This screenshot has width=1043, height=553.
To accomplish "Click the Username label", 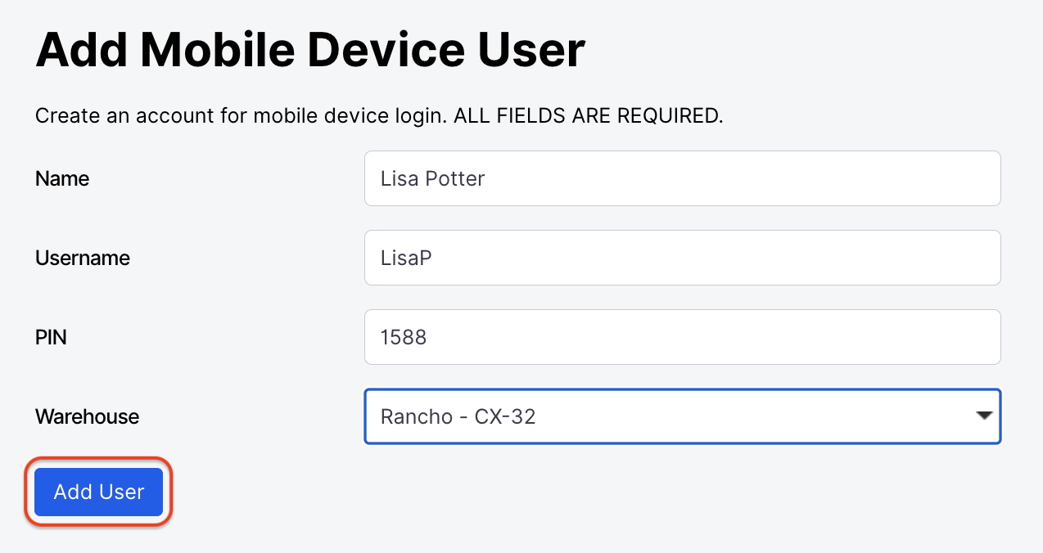I will click(82, 258).
